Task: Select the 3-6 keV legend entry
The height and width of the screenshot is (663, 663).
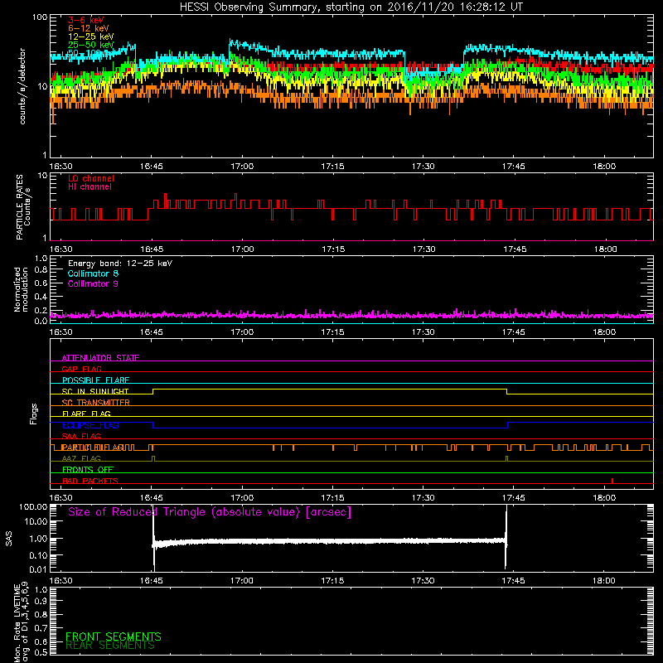Action: tap(86, 20)
